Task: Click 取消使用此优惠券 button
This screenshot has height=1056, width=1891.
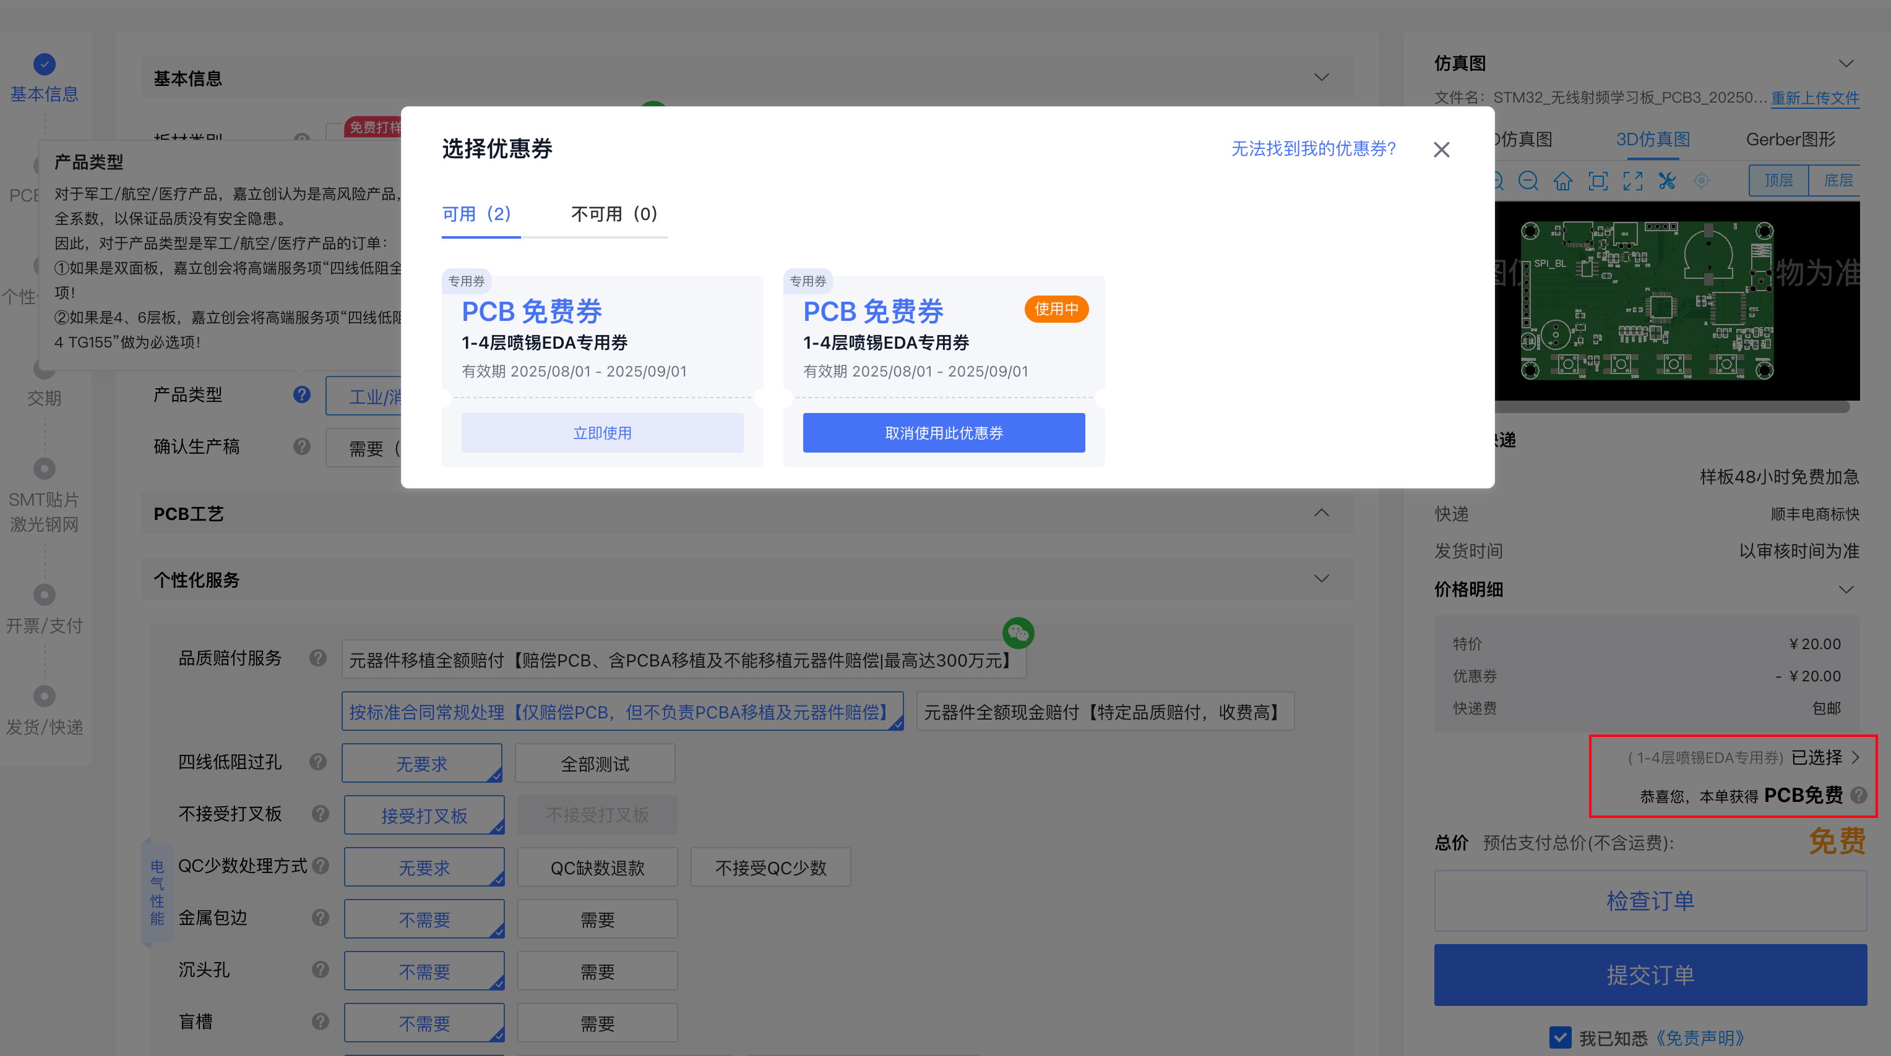Action: (x=943, y=433)
